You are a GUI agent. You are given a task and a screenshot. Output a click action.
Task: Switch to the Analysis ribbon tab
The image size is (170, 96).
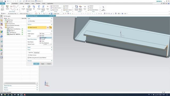(27, 3)
